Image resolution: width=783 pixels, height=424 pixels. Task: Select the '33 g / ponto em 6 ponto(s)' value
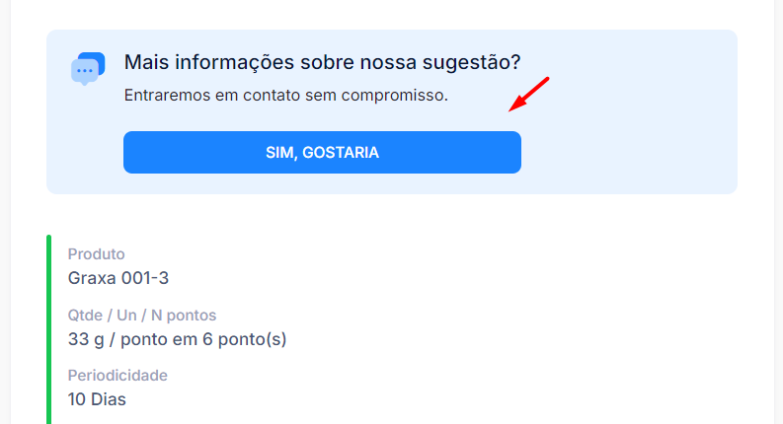pyautogui.click(x=178, y=339)
